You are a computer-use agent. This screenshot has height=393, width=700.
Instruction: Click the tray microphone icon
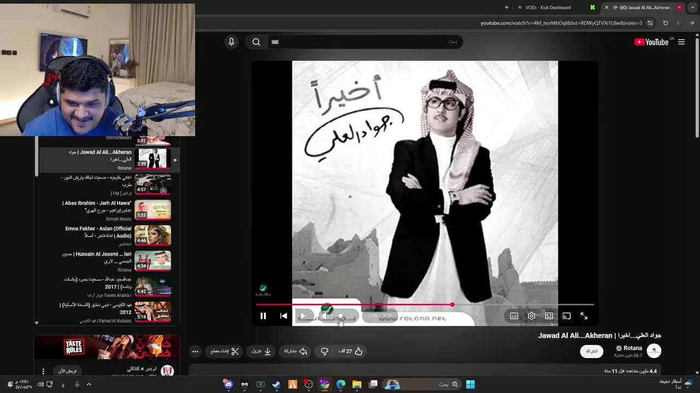(77, 384)
